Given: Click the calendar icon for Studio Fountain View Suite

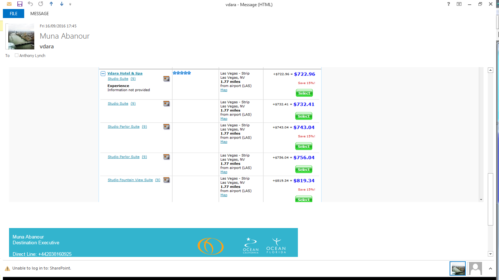Looking at the screenshot, I should coord(166,180).
